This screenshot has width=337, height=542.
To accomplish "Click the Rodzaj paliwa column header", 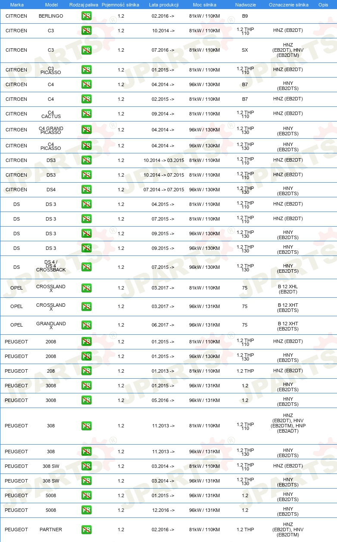I will 84,5.
